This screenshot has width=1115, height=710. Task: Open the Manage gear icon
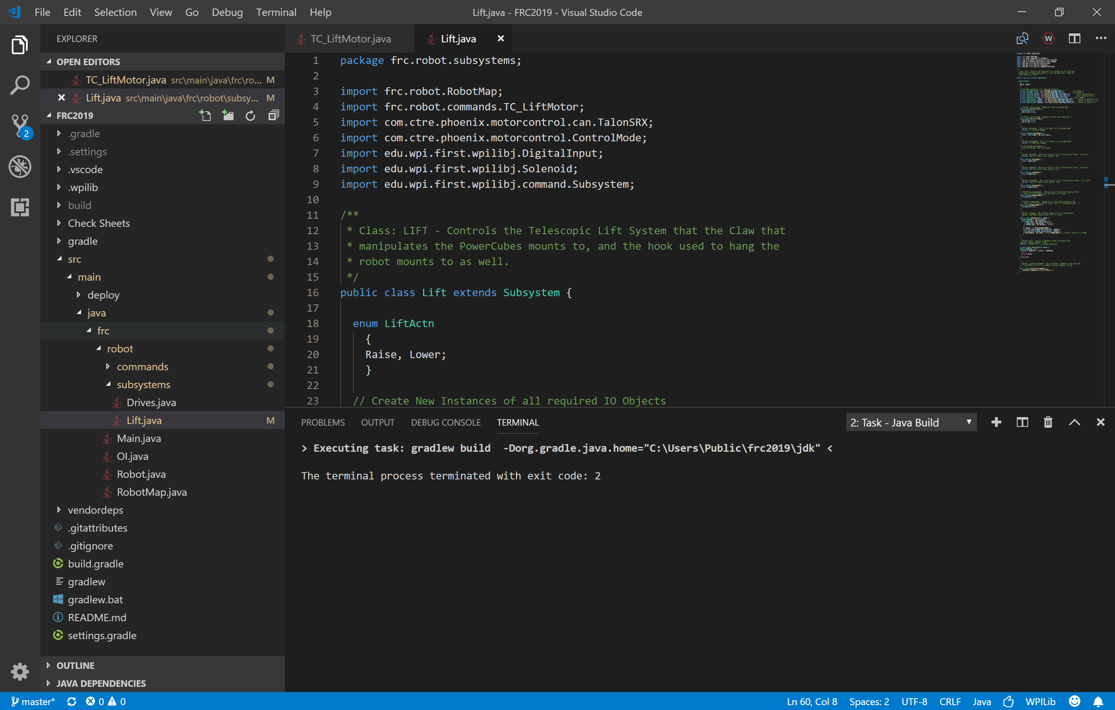click(20, 671)
